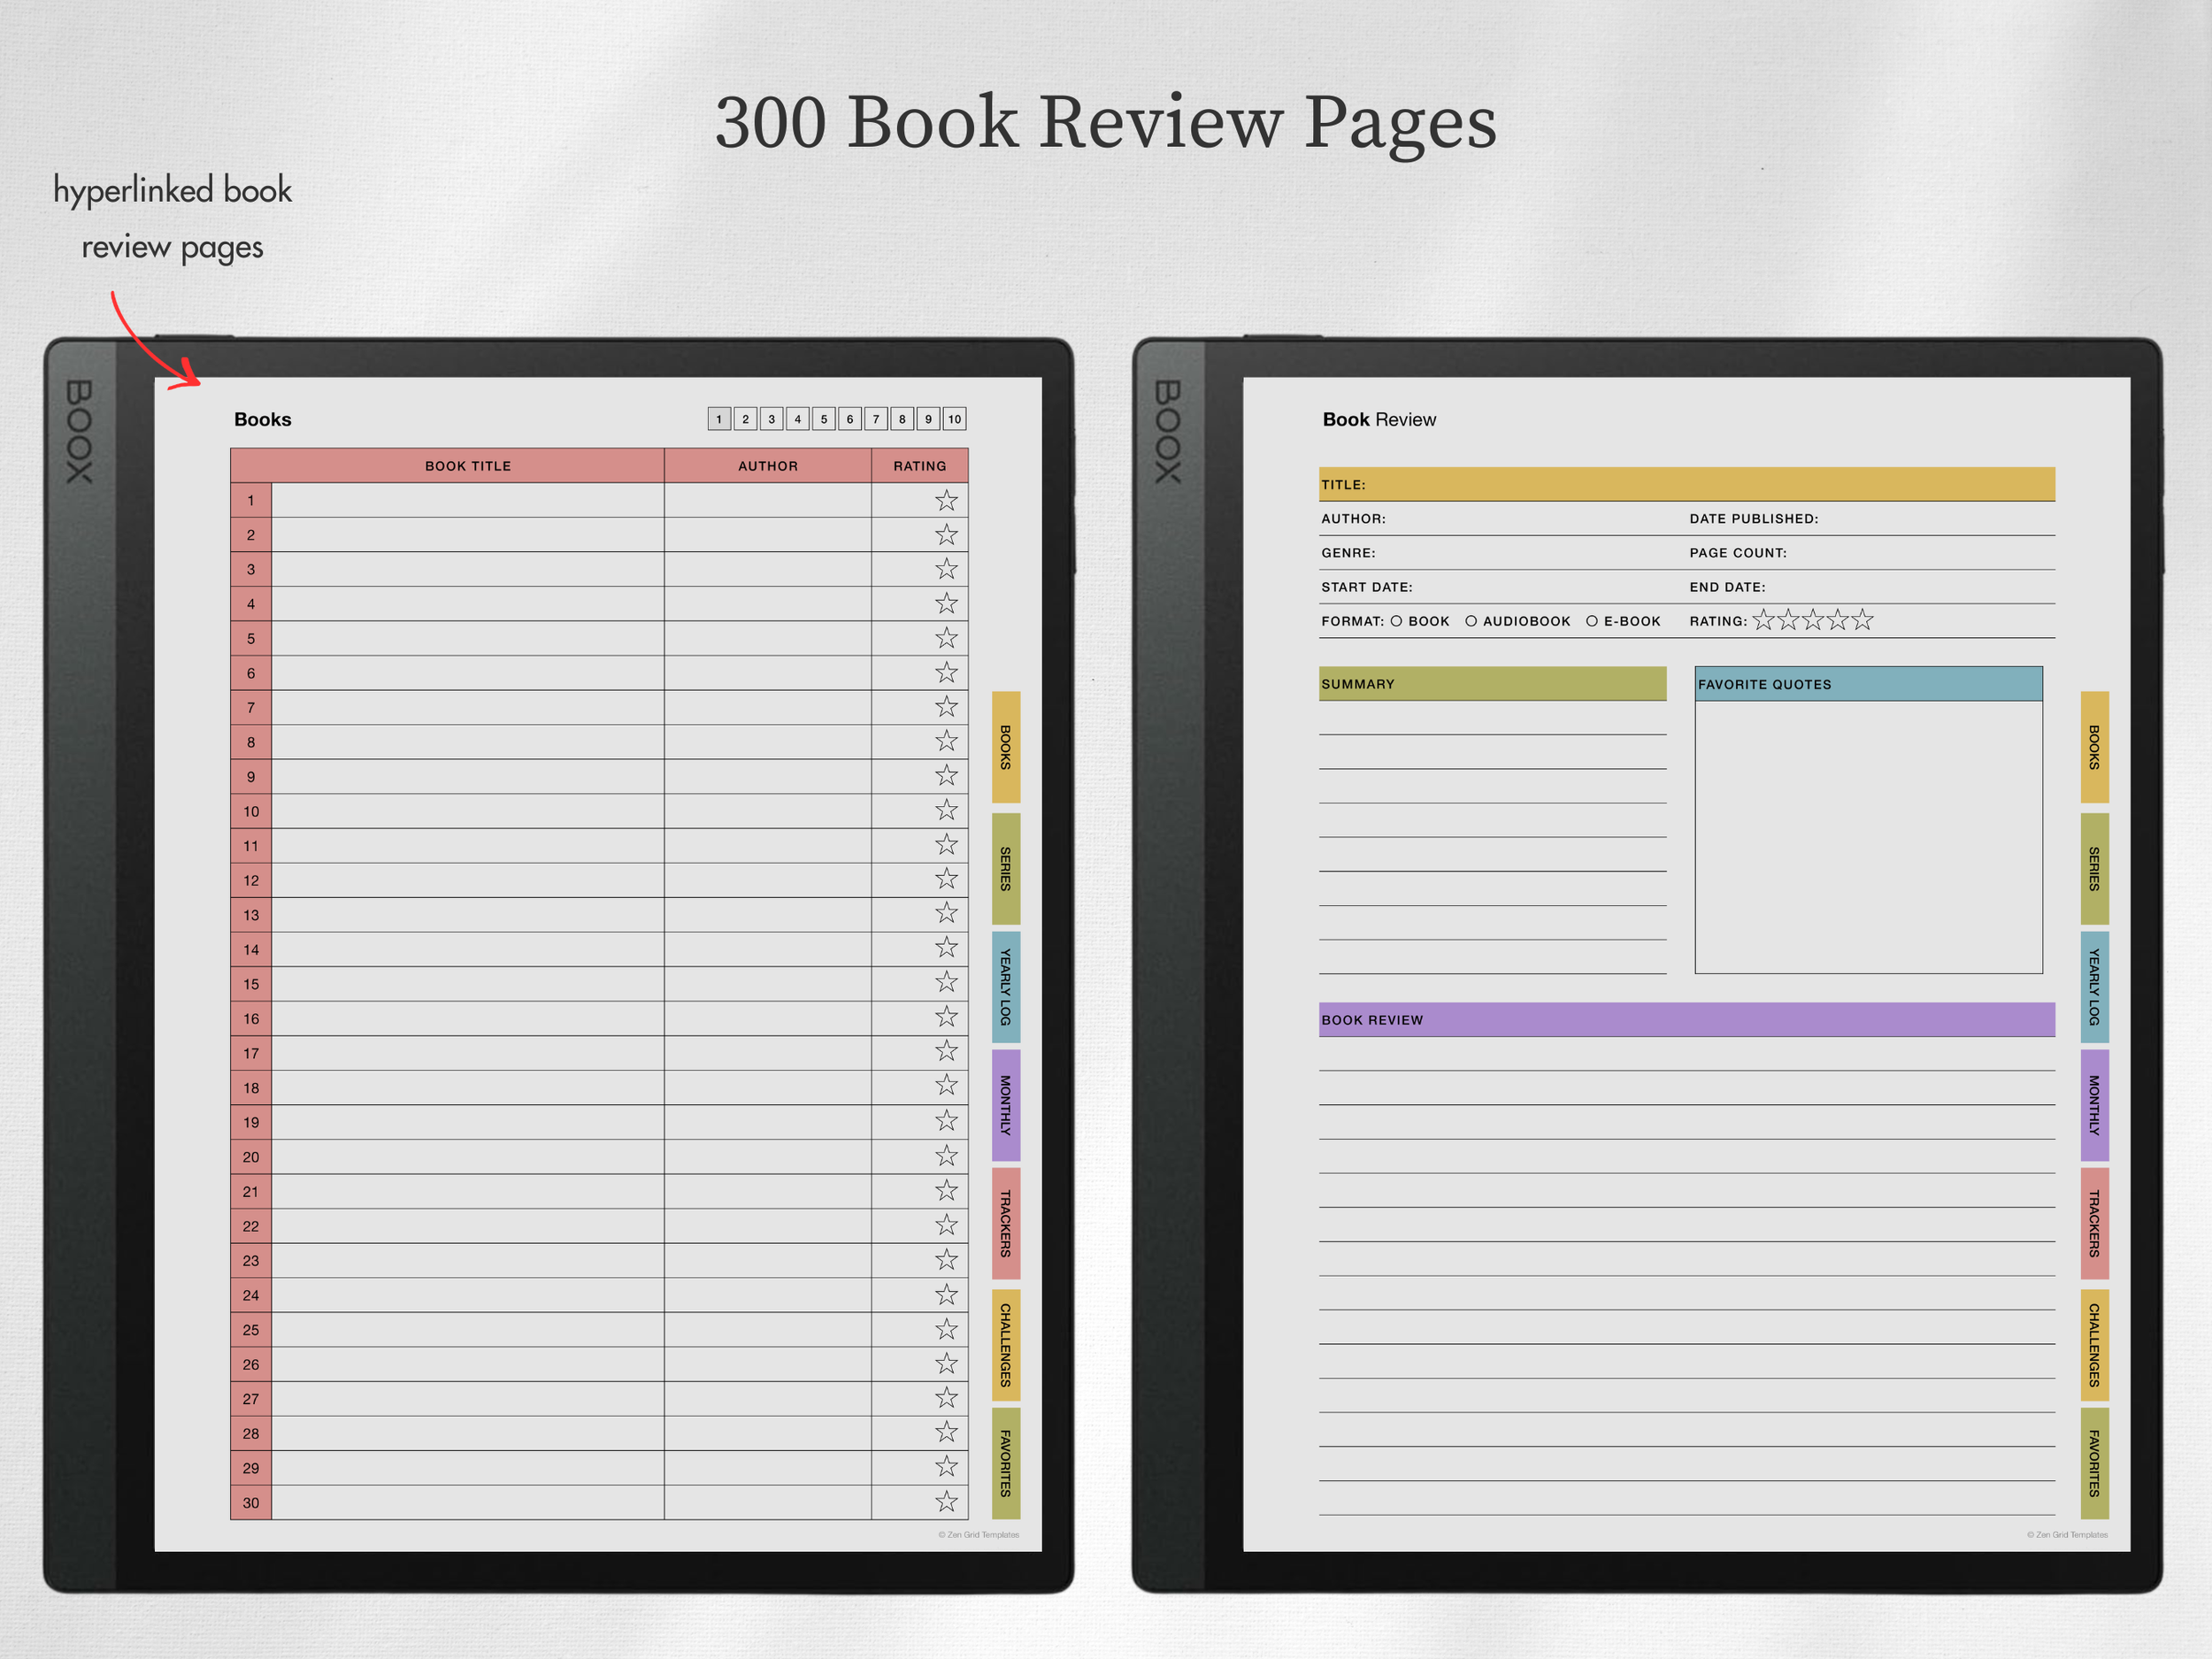
Task: Go to Books index page 8
Action: (x=902, y=419)
